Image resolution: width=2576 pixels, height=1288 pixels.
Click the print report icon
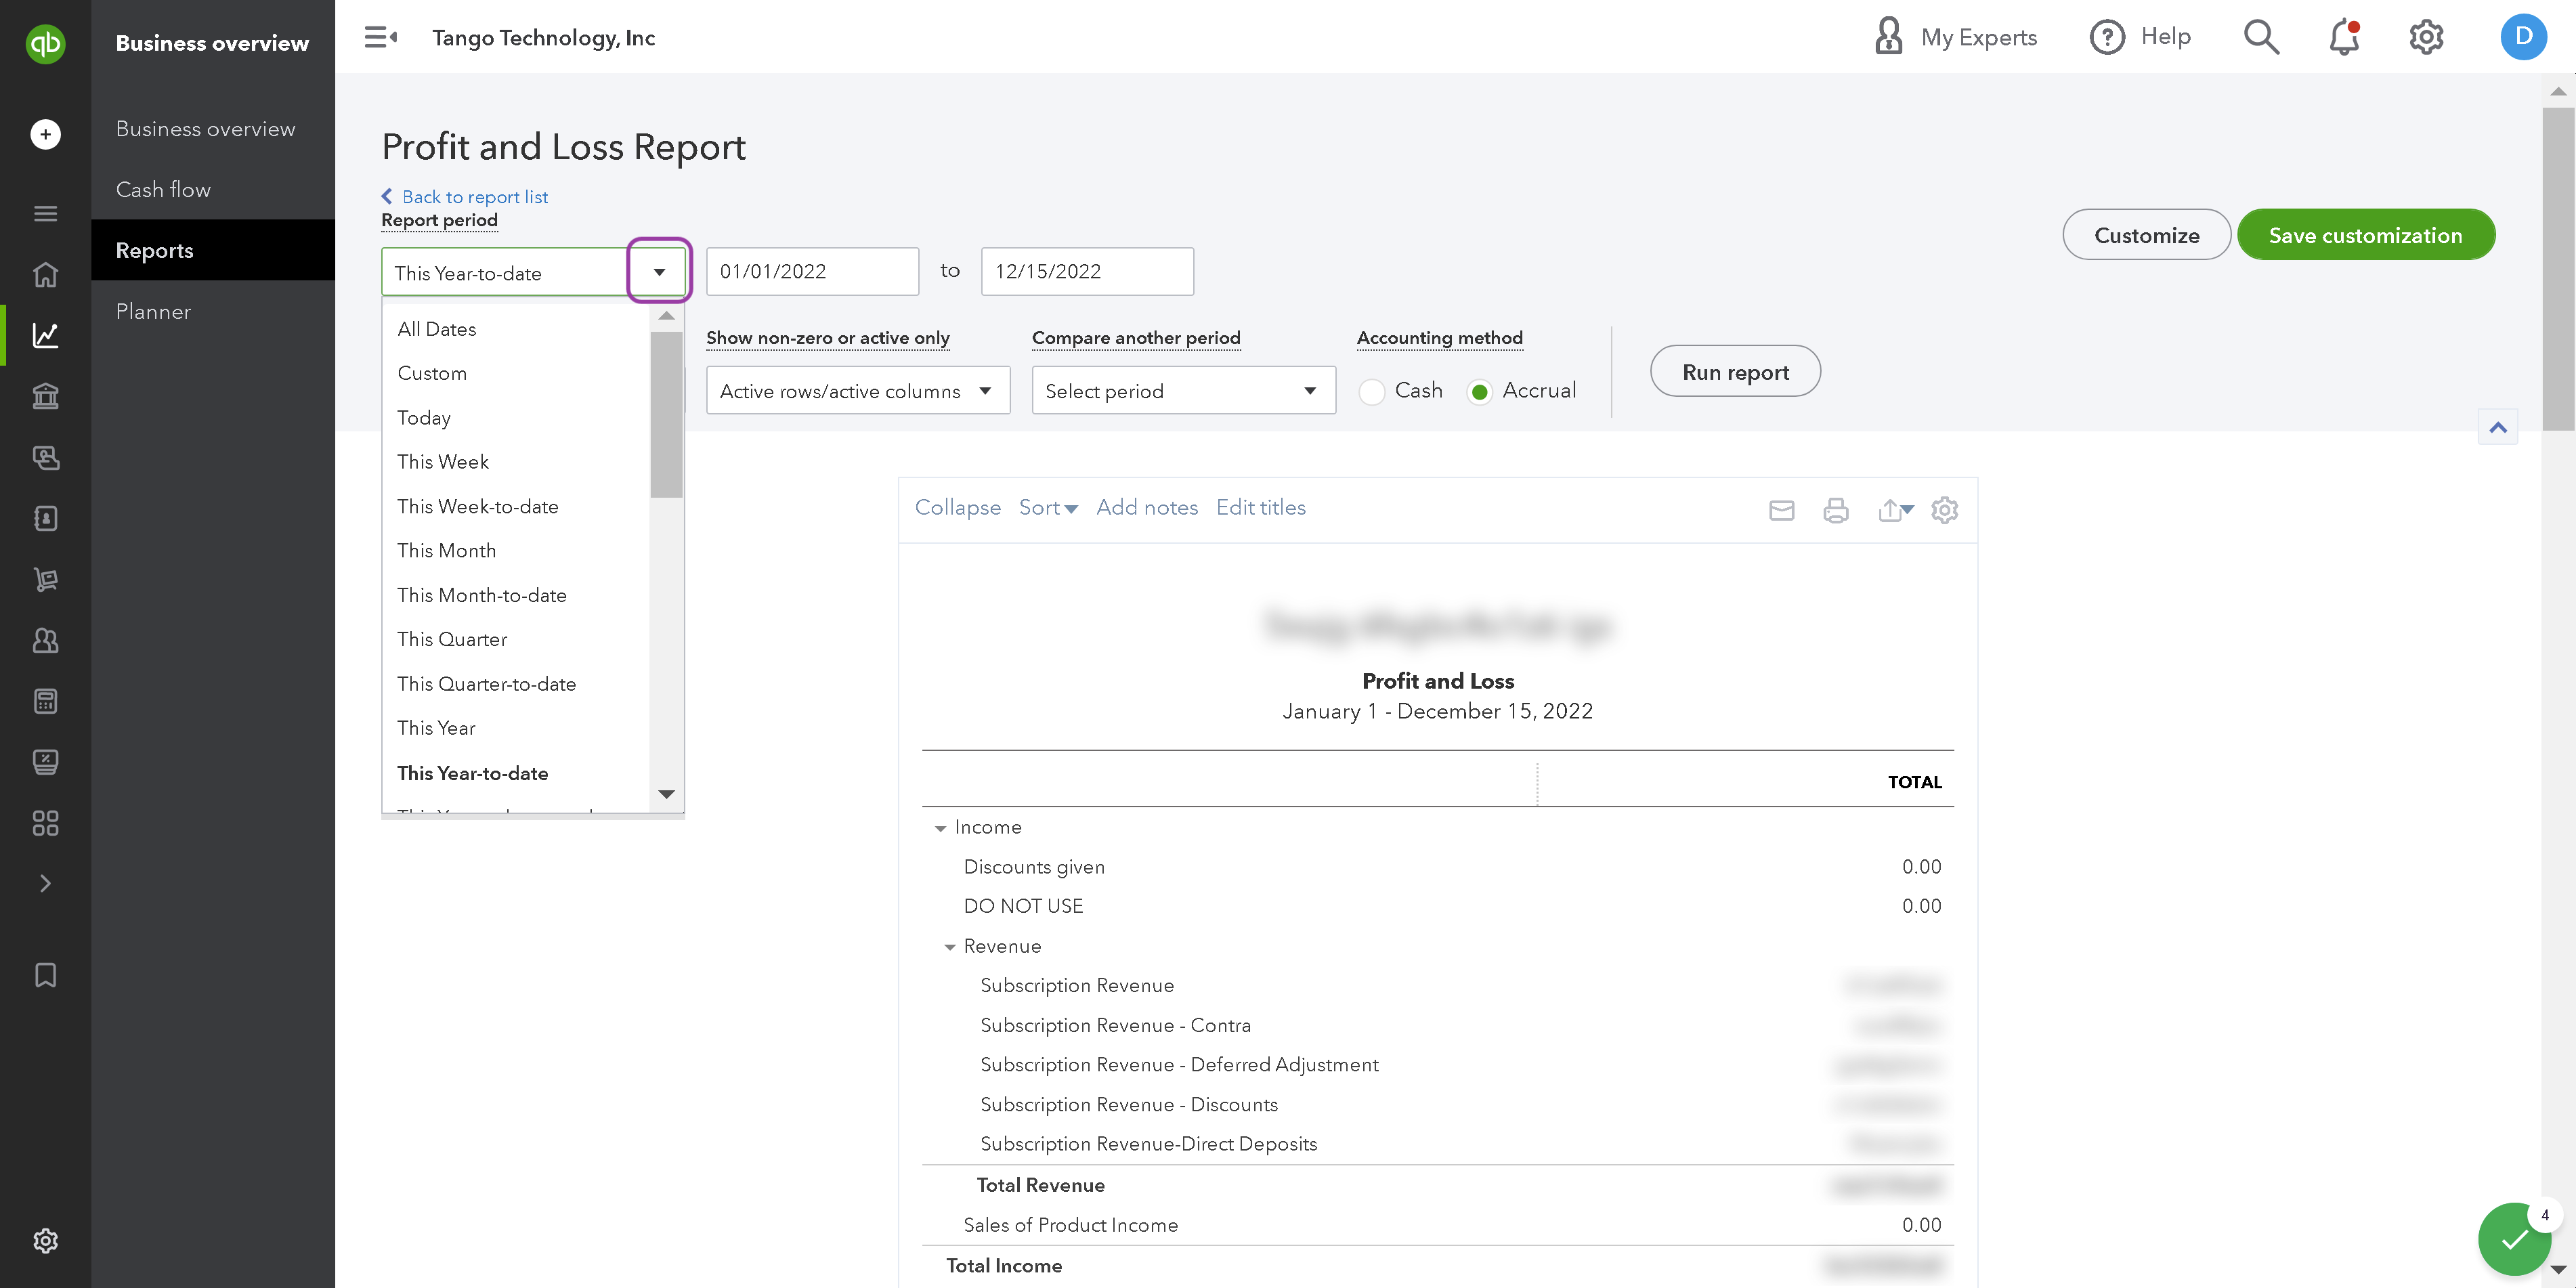coord(1835,510)
